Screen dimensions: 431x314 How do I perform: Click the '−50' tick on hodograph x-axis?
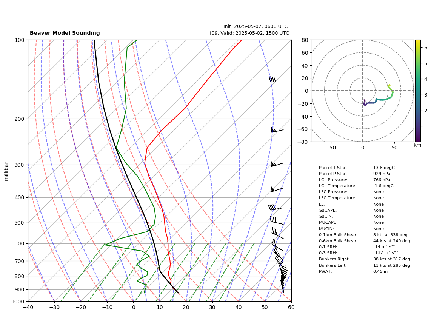coord(331,148)
